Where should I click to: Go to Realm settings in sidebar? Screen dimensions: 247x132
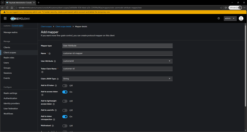10,93
